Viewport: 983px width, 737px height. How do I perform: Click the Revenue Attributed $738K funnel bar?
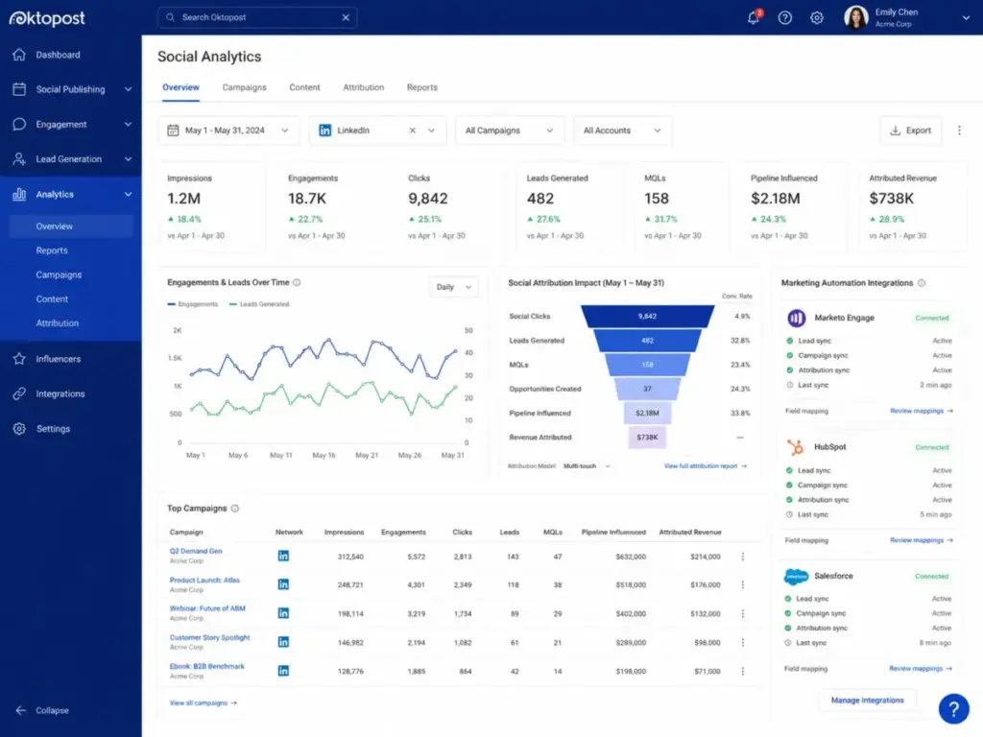(x=648, y=437)
